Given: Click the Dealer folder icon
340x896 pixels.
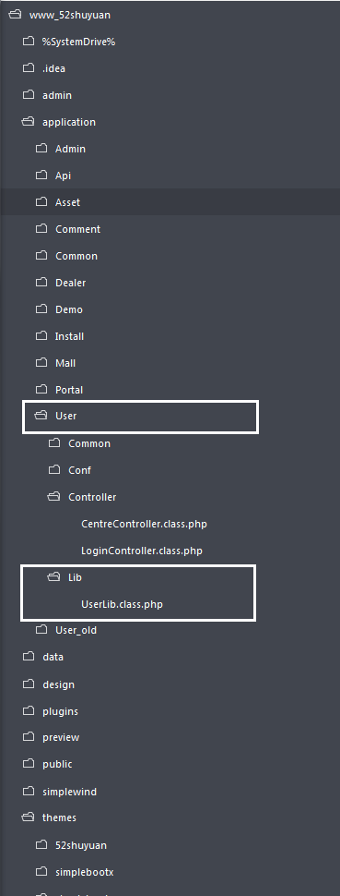Looking at the screenshot, I should click(41, 283).
